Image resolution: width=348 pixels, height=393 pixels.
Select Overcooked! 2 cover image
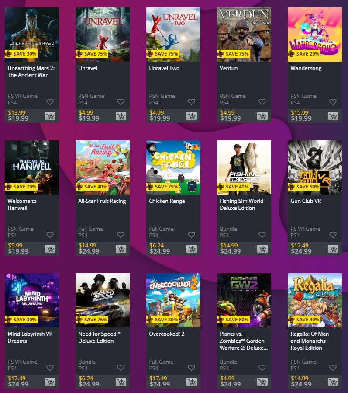173,300
